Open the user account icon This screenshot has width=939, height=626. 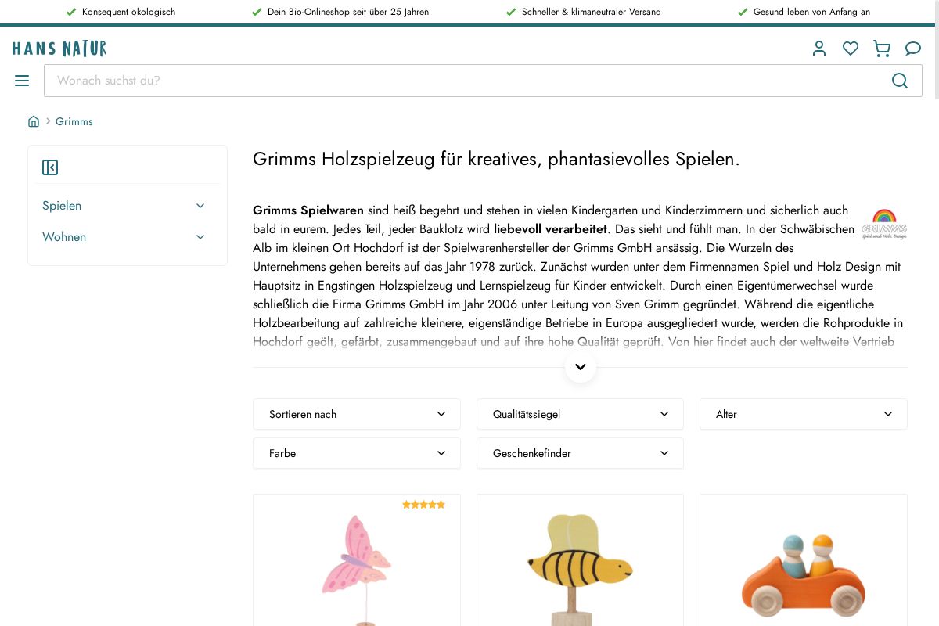coord(819,49)
